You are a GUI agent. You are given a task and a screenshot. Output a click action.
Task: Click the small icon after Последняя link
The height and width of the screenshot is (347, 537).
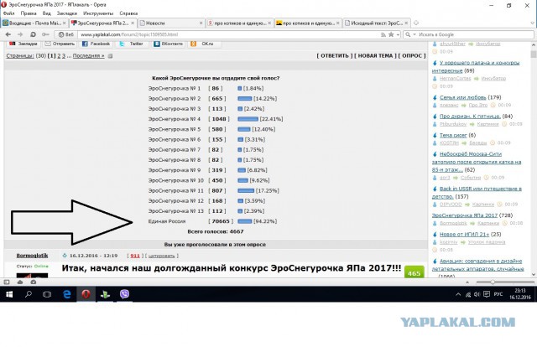[x=110, y=56]
